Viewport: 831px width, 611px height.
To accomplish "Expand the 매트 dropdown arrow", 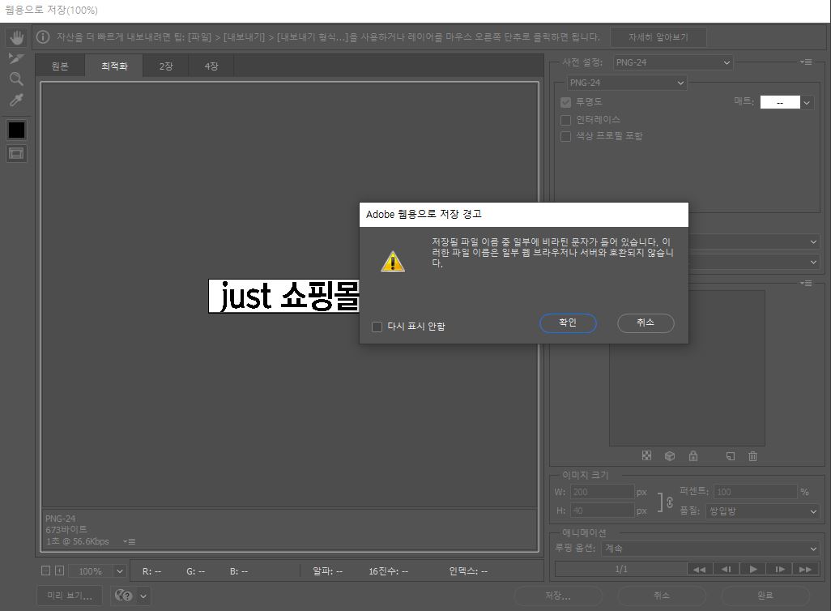I will pyautogui.click(x=807, y=102).
